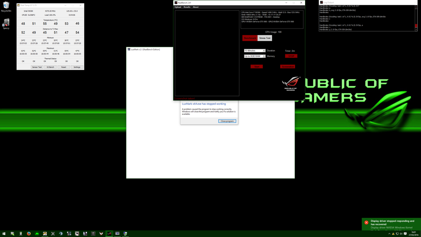The image size is (421, 237).
Task: Click the Log Output title bar icon
Action: point(322,3)
